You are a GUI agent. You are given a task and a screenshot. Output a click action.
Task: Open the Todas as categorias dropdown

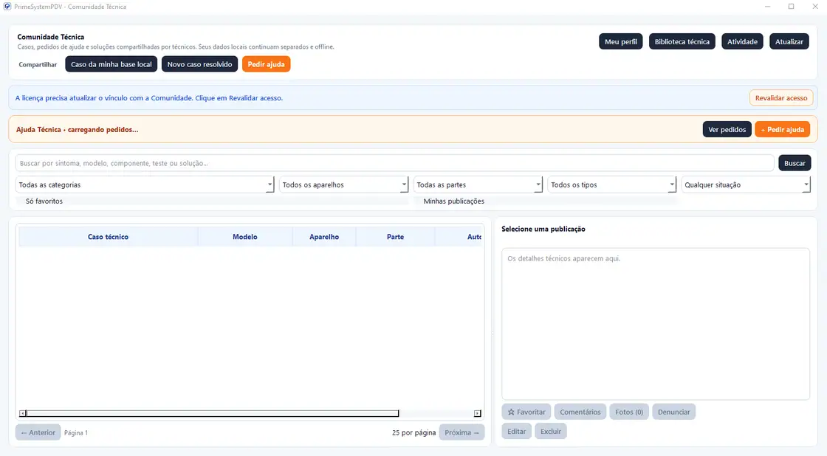tap(145, 184)
